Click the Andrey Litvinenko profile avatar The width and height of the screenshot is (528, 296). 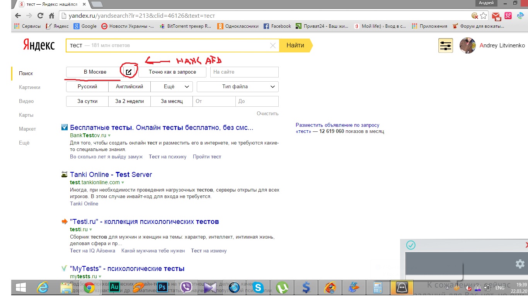(467, 45)
